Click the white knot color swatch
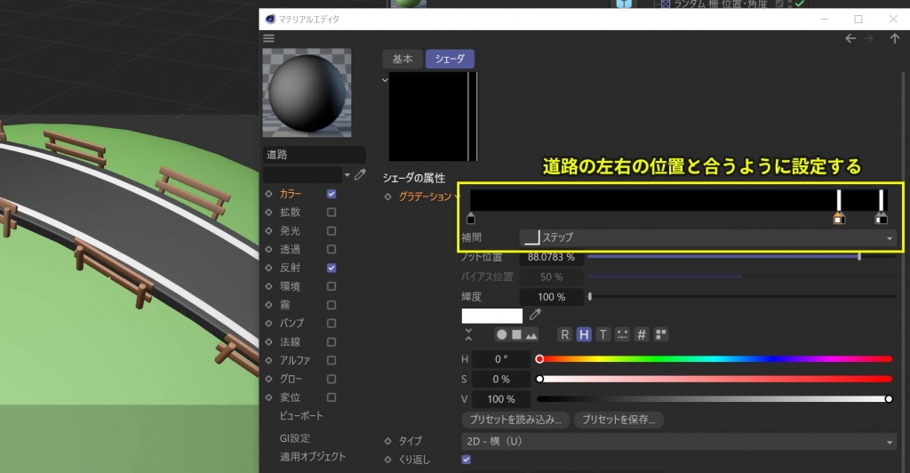The height and width of the screenshot is (473, 910). tap(491, 316)
